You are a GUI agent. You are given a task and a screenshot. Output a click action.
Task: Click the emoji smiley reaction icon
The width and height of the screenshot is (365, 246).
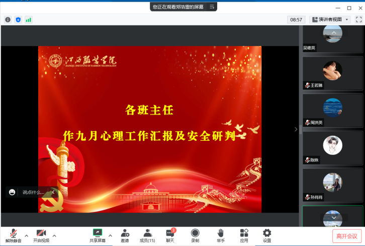point(12,192)
